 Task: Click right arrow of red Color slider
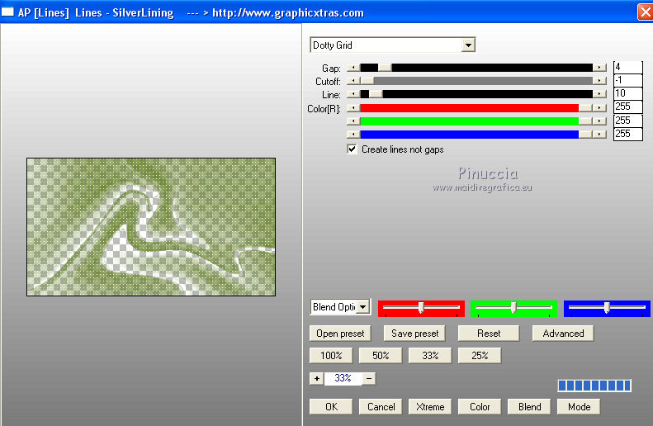[x=599, y=108]
